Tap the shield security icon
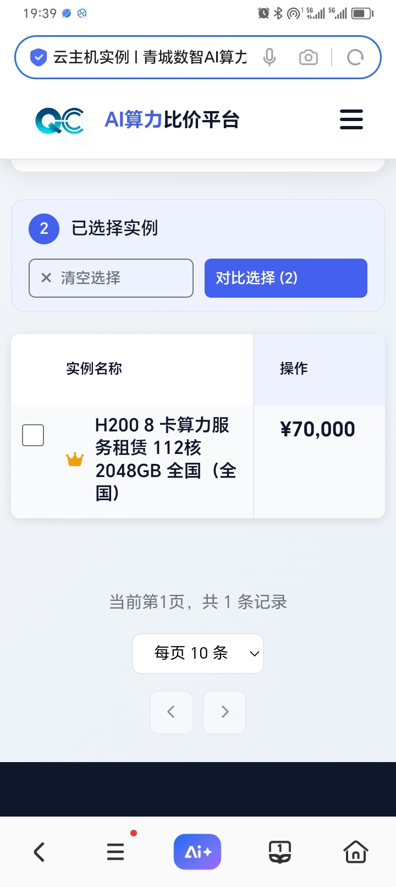The image size is (396, 887). coord(38,57)
